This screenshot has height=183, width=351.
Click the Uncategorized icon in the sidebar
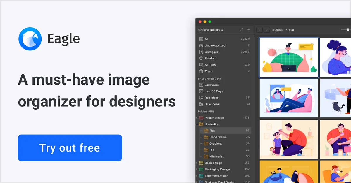click(201, 45)
